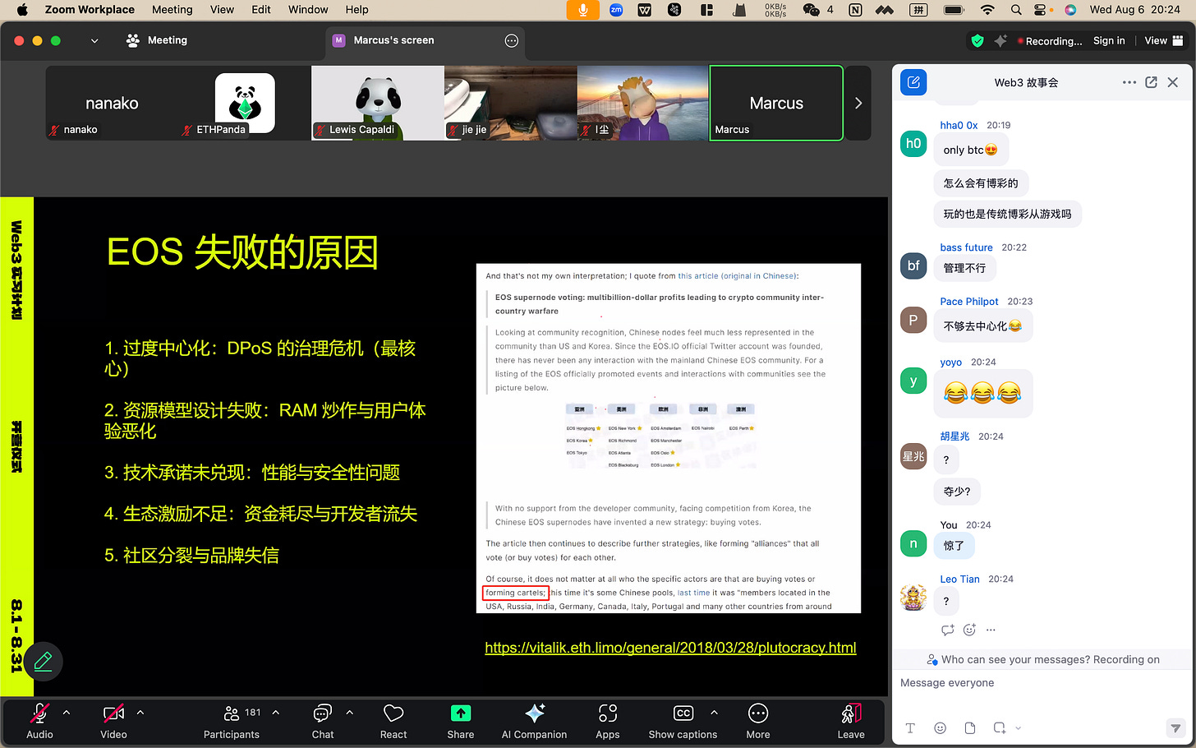Select ETHPanda's video thumbnail

point(245,103)
